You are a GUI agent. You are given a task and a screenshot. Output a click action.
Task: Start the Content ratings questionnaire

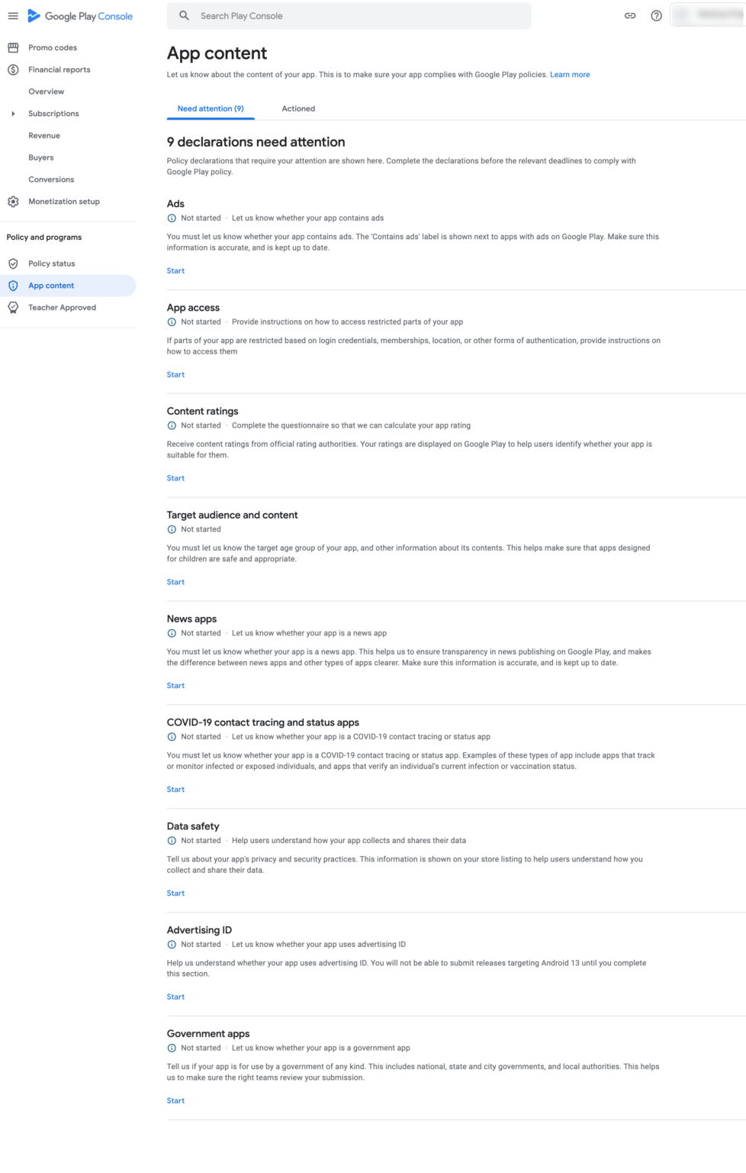(x=175, y=479)
